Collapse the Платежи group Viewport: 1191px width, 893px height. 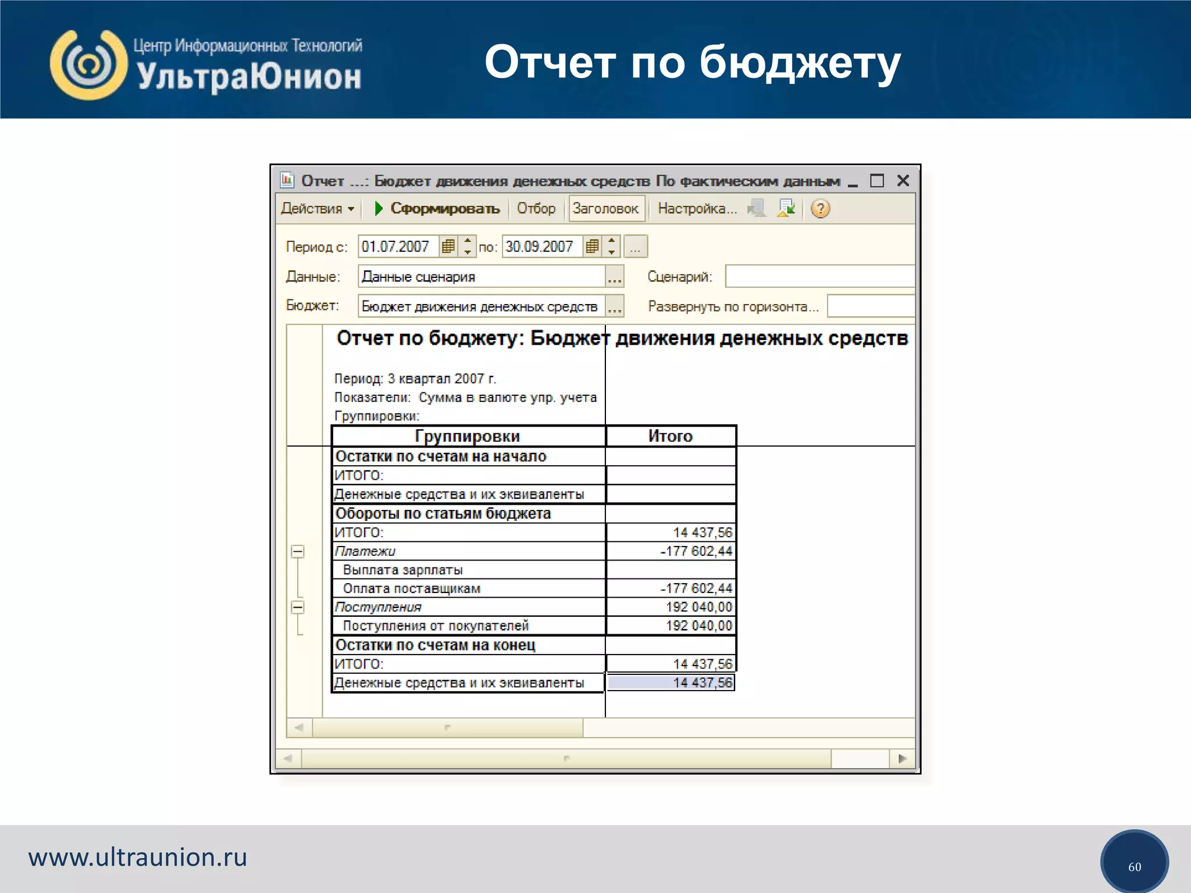coord(298,551)
